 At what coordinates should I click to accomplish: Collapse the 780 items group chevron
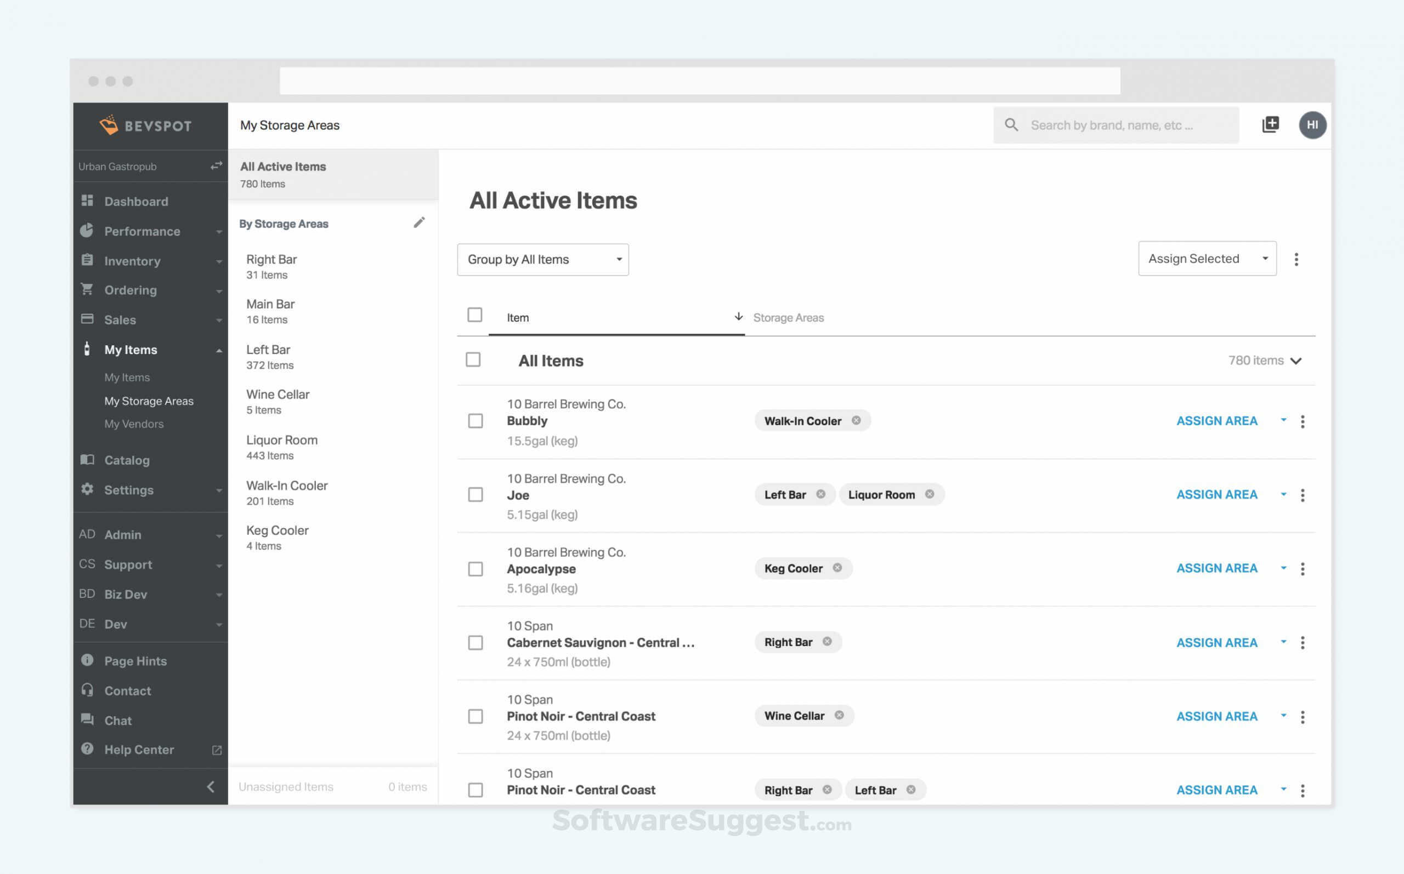pos(1296,361)
